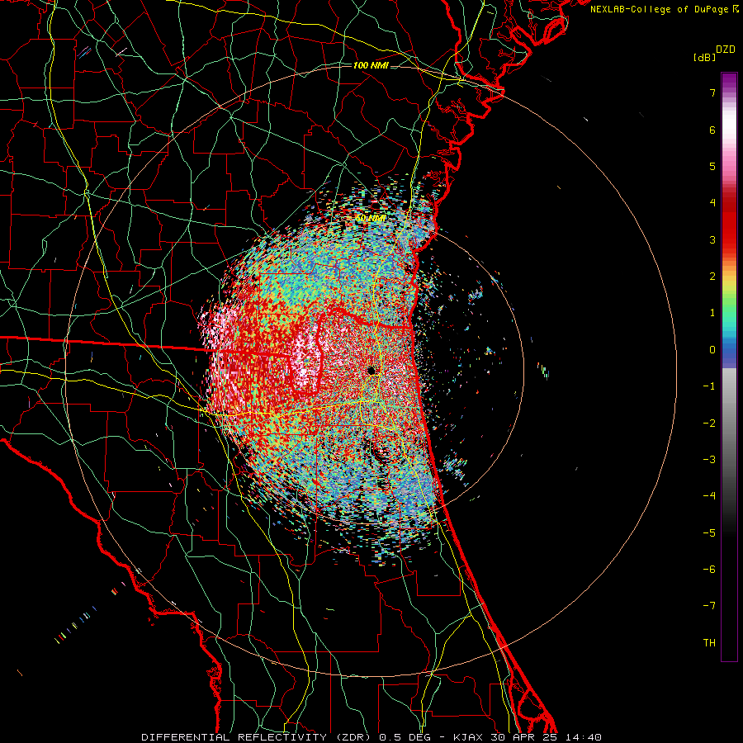Click the '50 NMI' range ring label
This screenshot has width=743, height=743.
point(371,219)
